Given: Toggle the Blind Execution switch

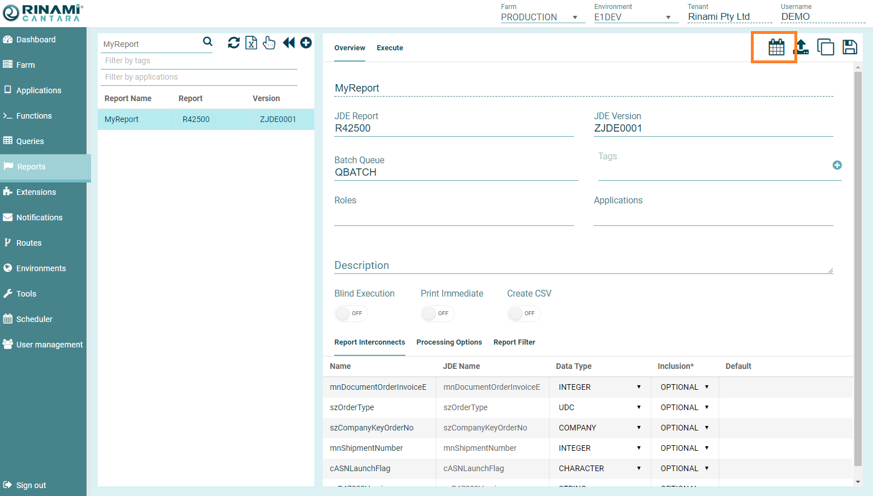Looking at the screenshot, I should pyautogui.click(x=351, y=314).
